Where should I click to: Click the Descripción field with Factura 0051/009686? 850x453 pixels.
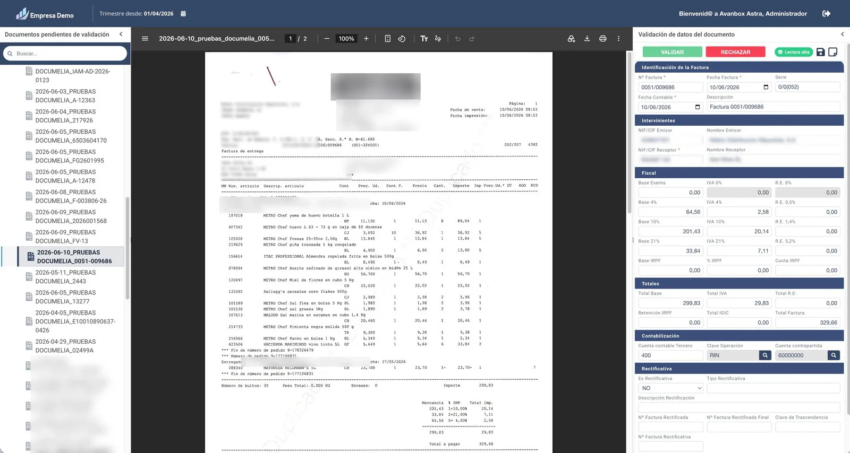(773, 107)
